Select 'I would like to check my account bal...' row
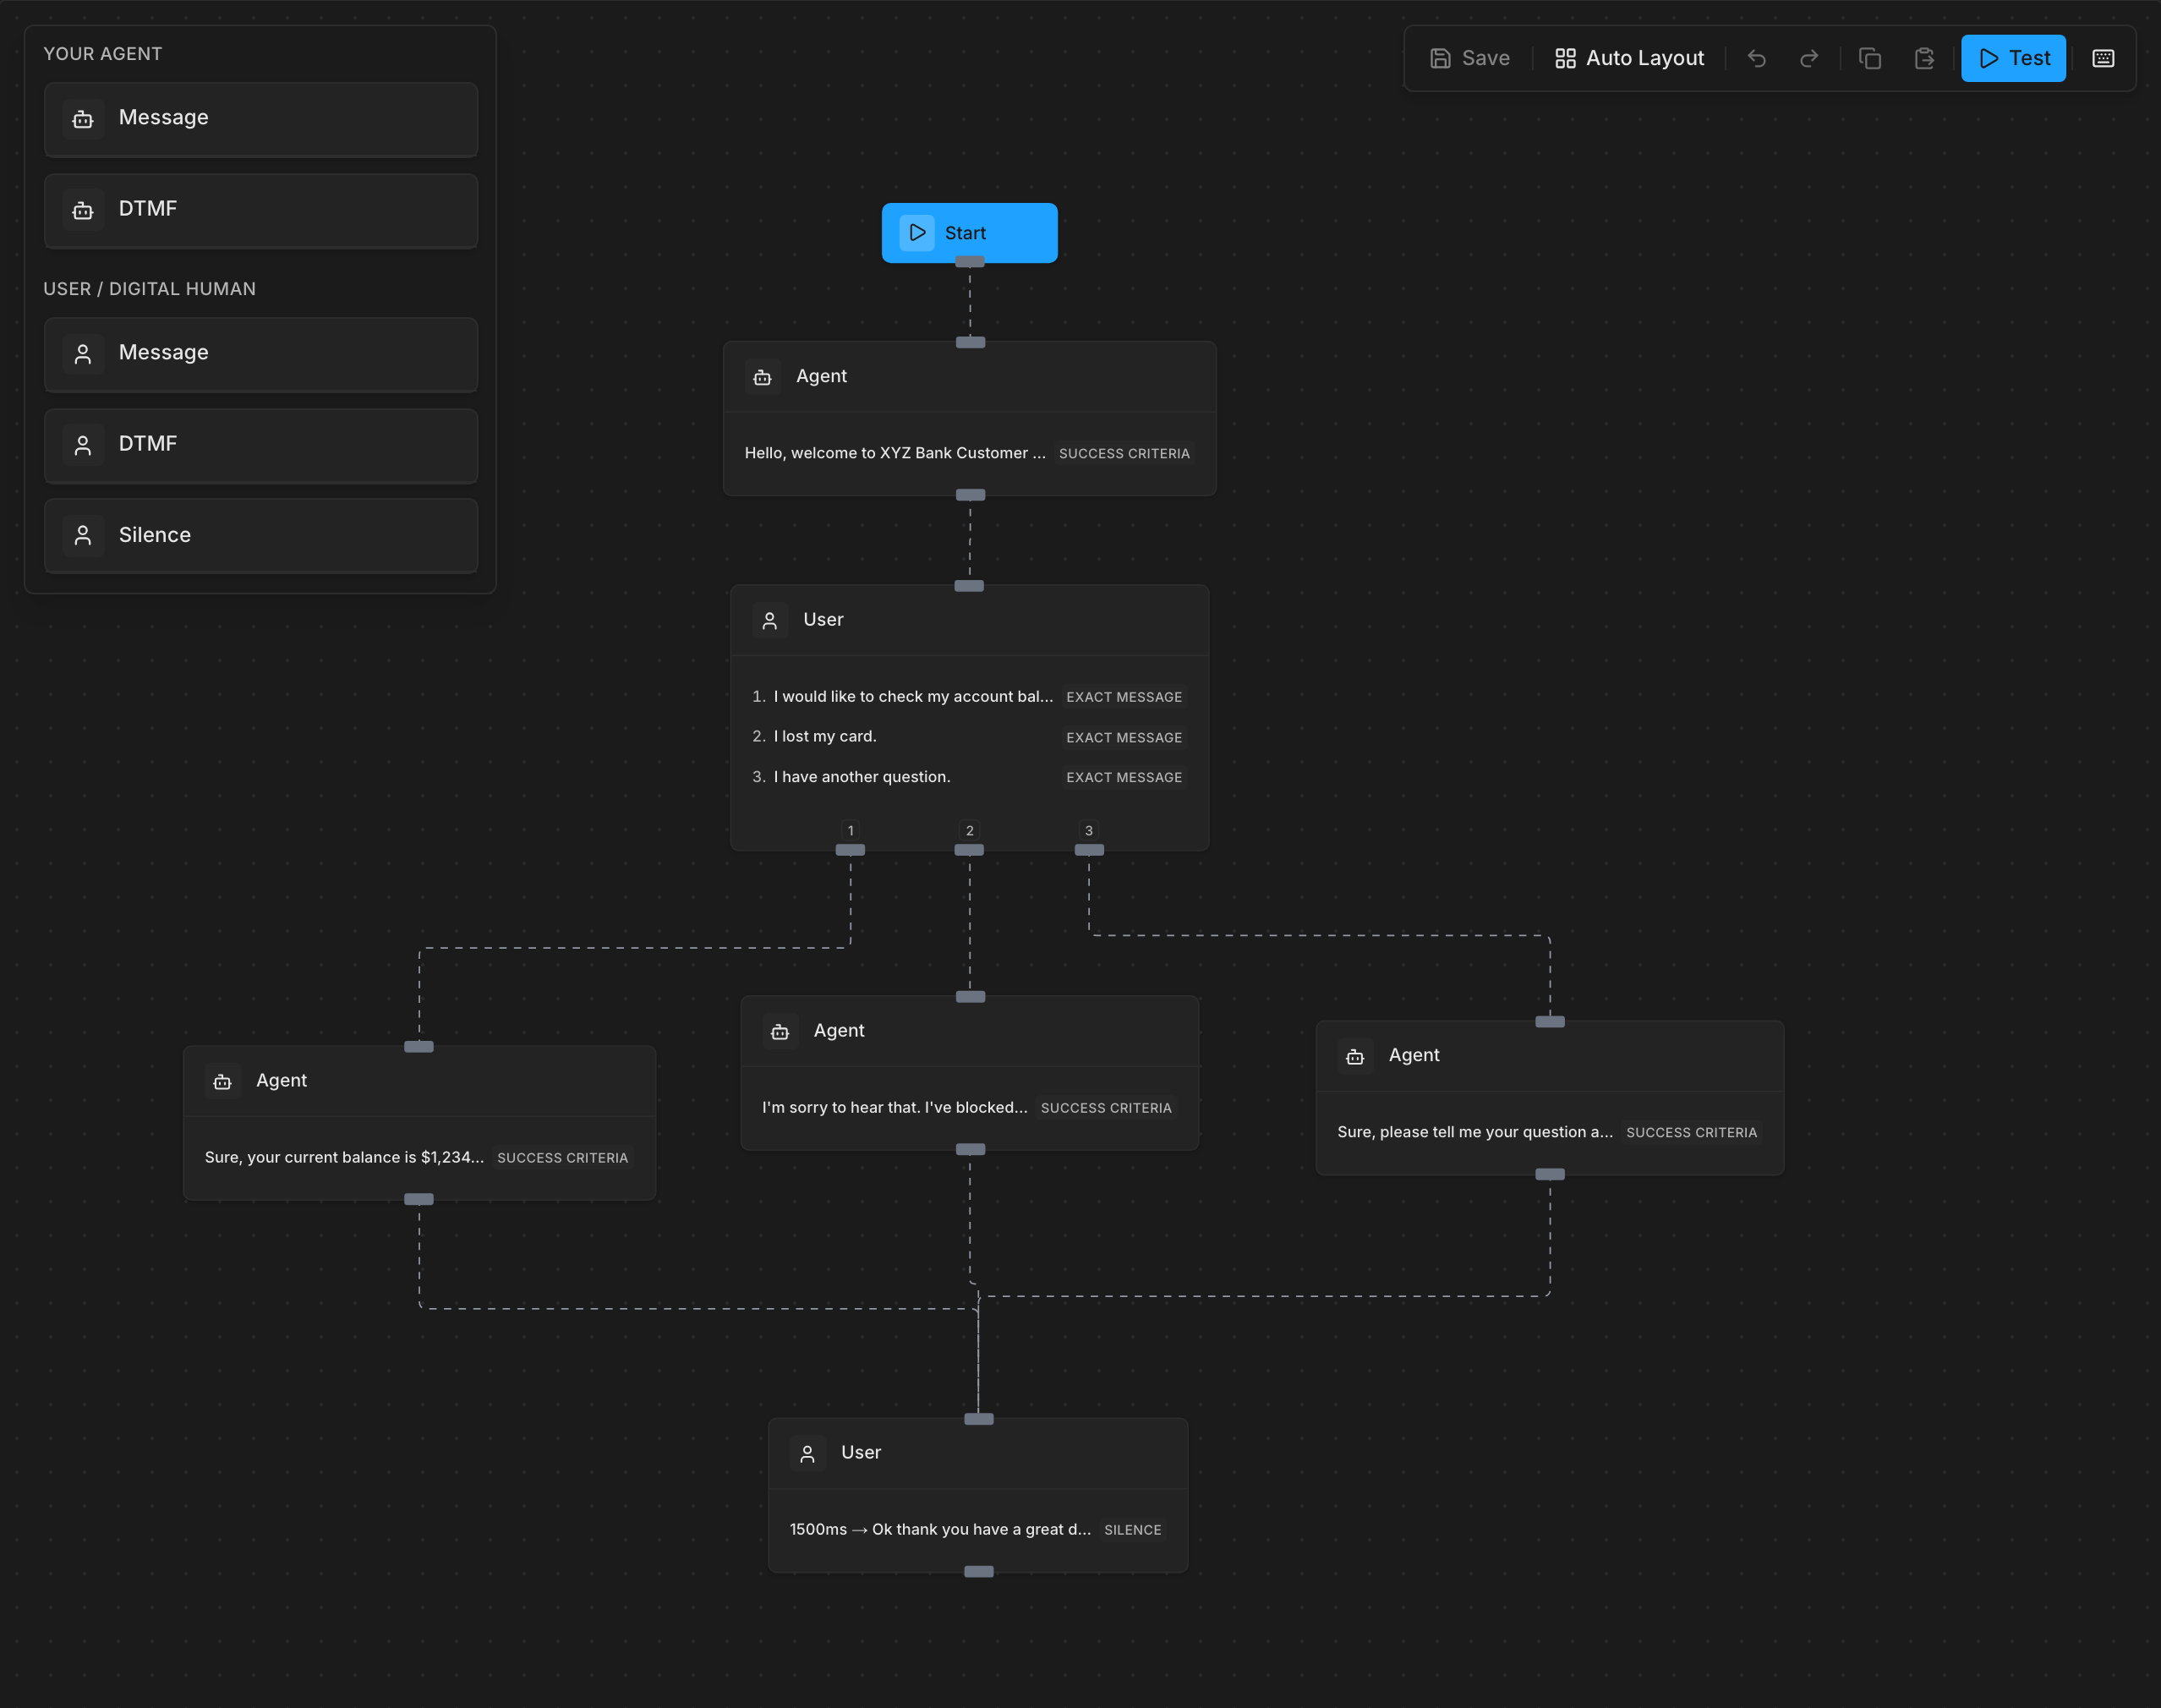Screen dimensions: 2161x1708 tap(969, 696)
